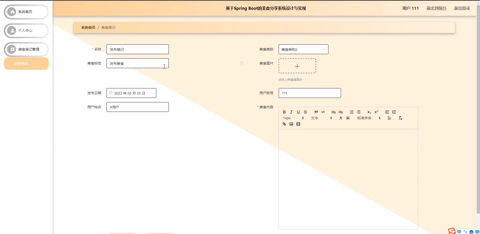Click the Sogou input method S icon

(452, 231)
